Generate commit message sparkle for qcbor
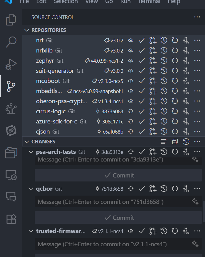 [195, 201]
